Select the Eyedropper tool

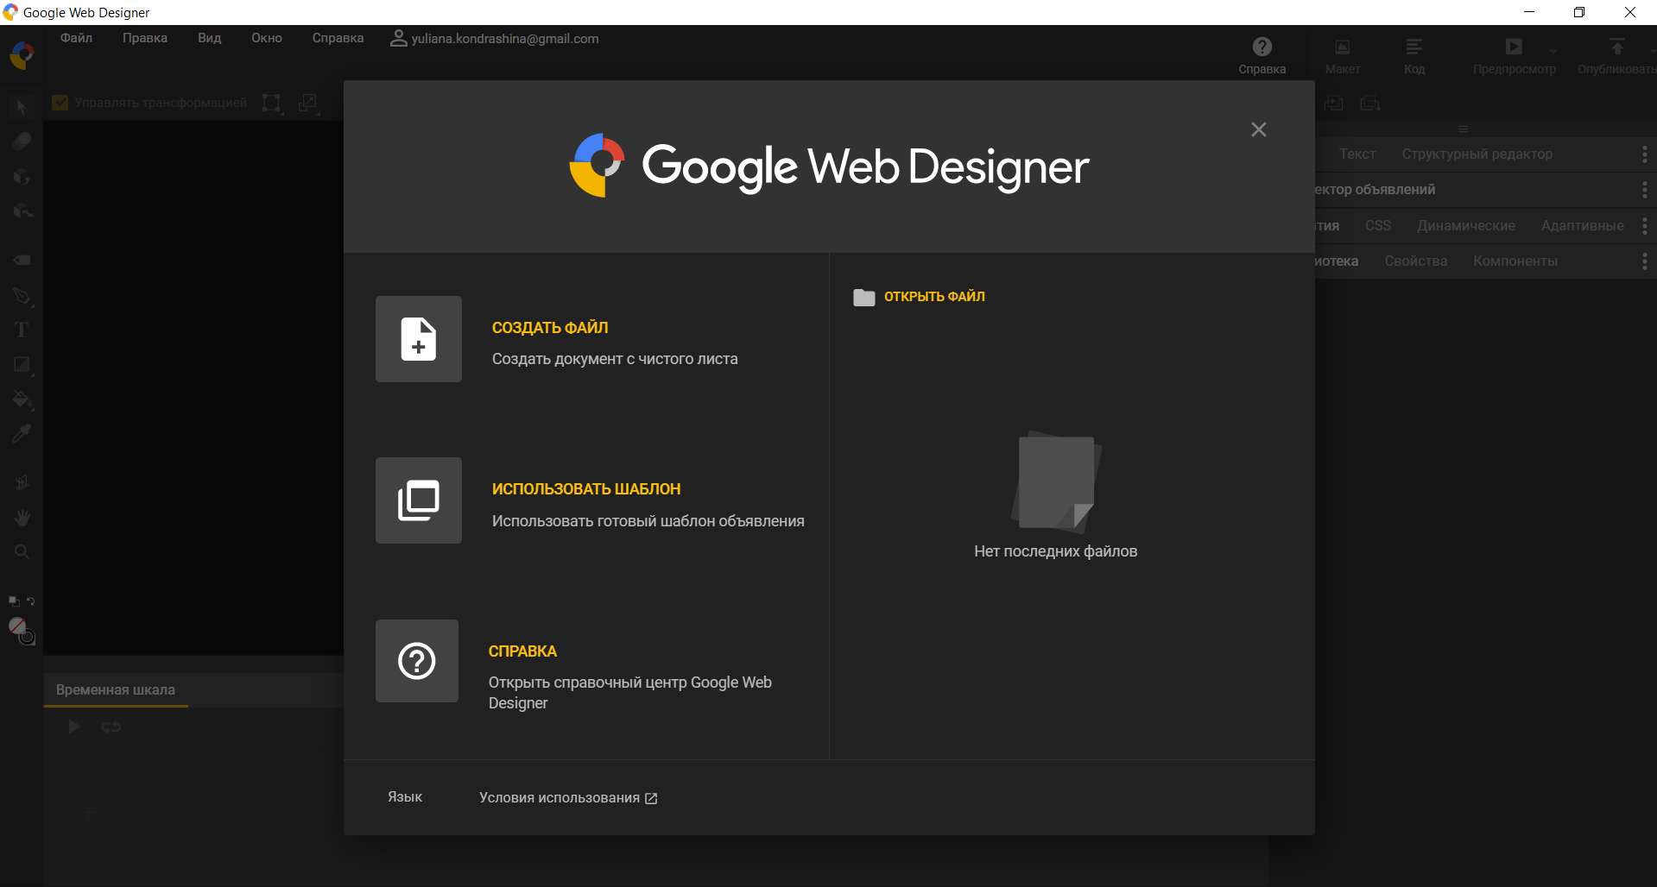point(22,433)
